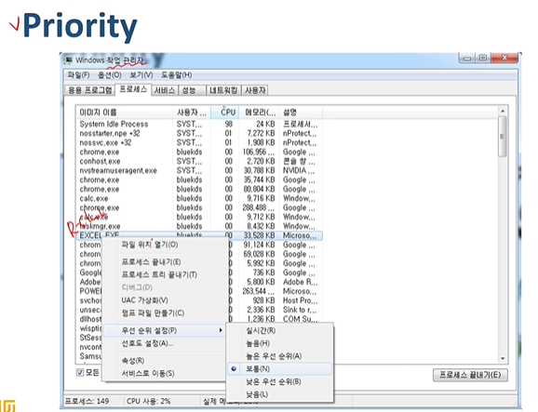Open the 옵션(O) menu
Image resolution: width=538 pixels, height=412 pixels.
coord(110,74)
